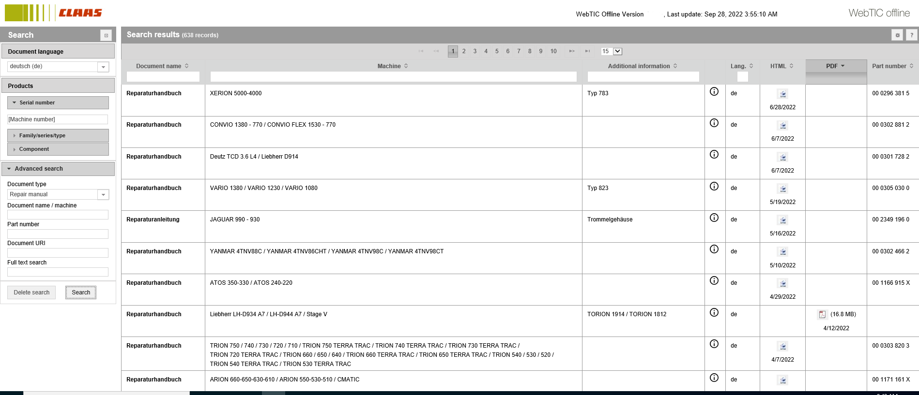Open info icon for ARION 660-650-630-610 row
The height and width of the screenshot is (395, 919).
714,378
